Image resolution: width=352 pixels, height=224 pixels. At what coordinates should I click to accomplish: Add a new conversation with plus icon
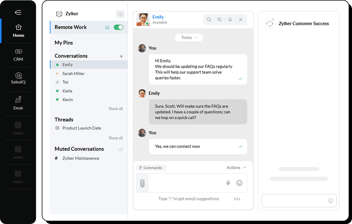point(121,56)
